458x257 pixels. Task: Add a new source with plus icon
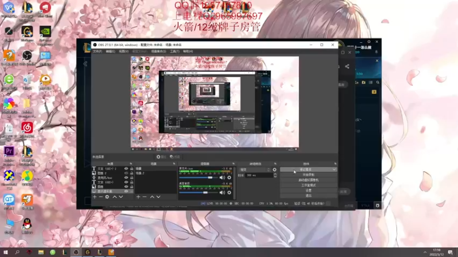pyautogui.click(x=94, y=197)
